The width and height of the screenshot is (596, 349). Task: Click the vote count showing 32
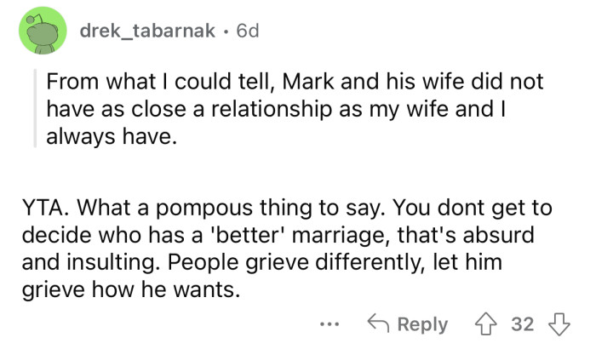point(523,324)
